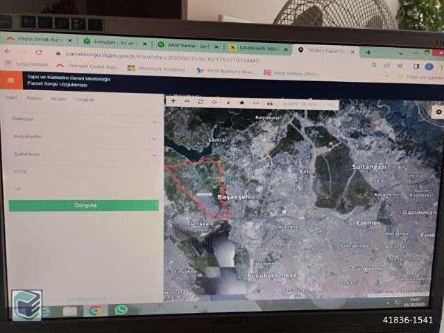Viewport: 444px width, 333px height.
Task: Click the map refresh/reset tool
Action: click(x=200, y=102)
